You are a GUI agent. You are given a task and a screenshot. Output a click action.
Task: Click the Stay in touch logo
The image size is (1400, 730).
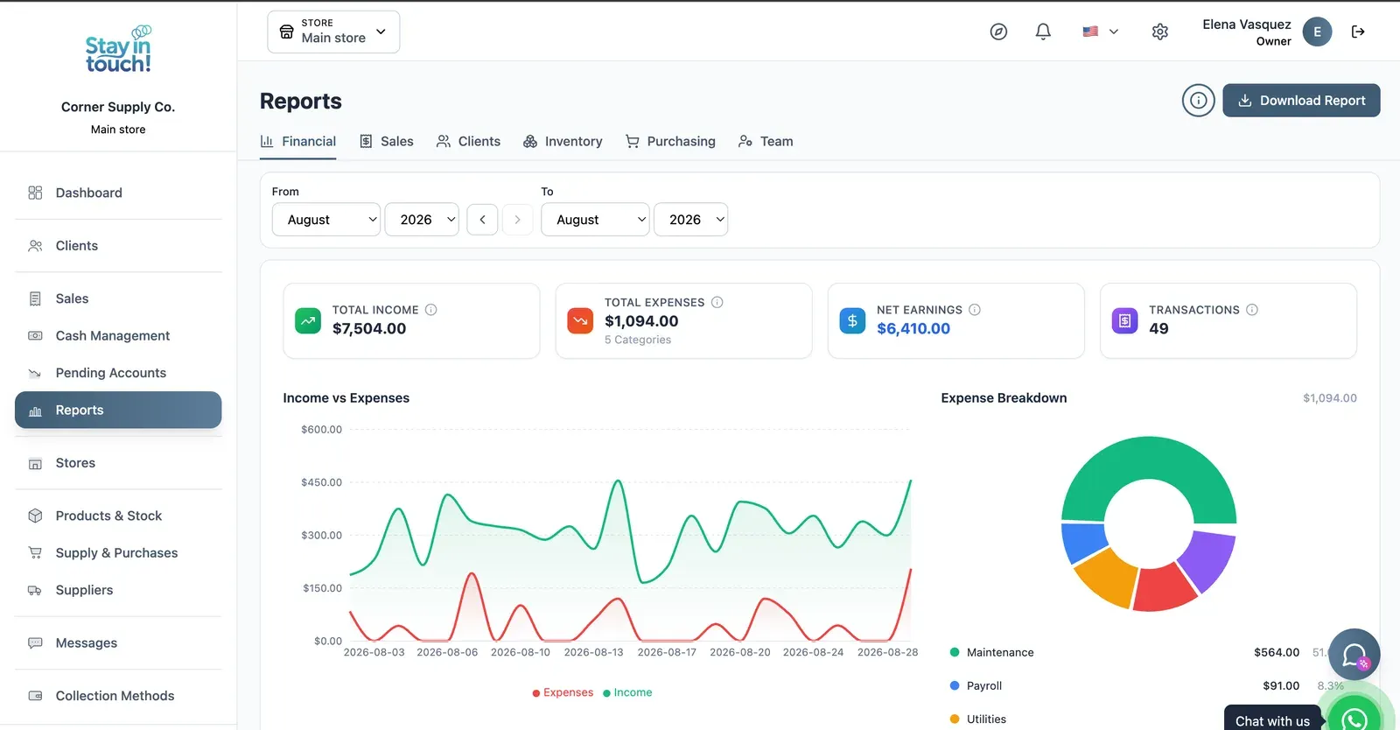tap(118, 50)
